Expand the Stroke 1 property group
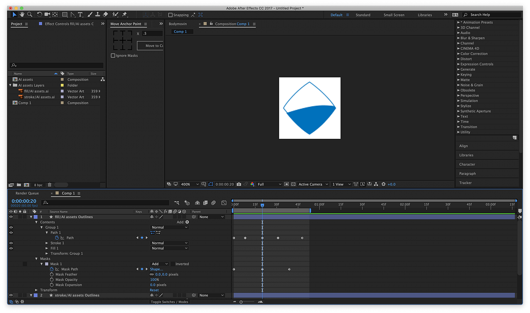Viewport: 530px width, 313px height. pyautogui.click(x=47, y=243)
